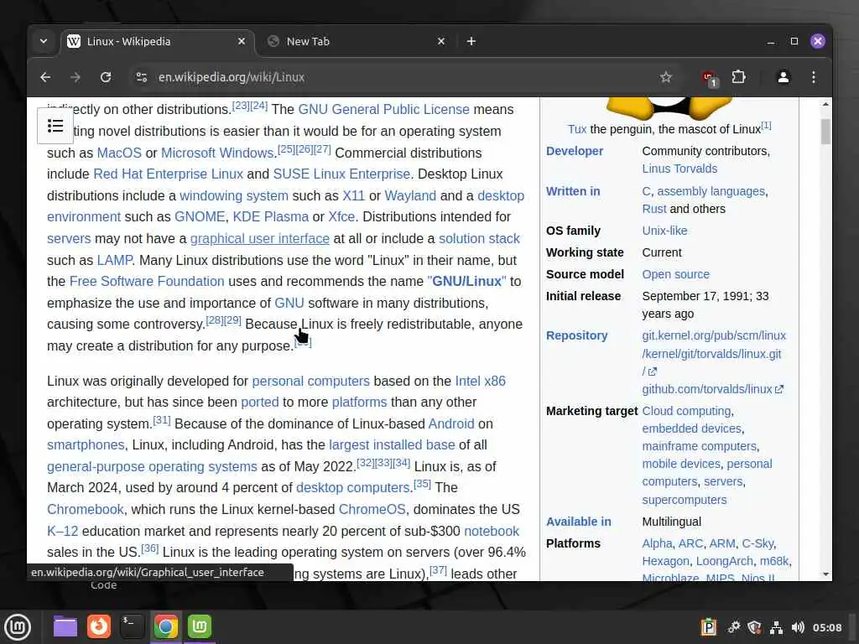The height and width of the screenshot is (644, 859).
Task: Follow the Chromebook link
Action: click(x=86, y=509)
